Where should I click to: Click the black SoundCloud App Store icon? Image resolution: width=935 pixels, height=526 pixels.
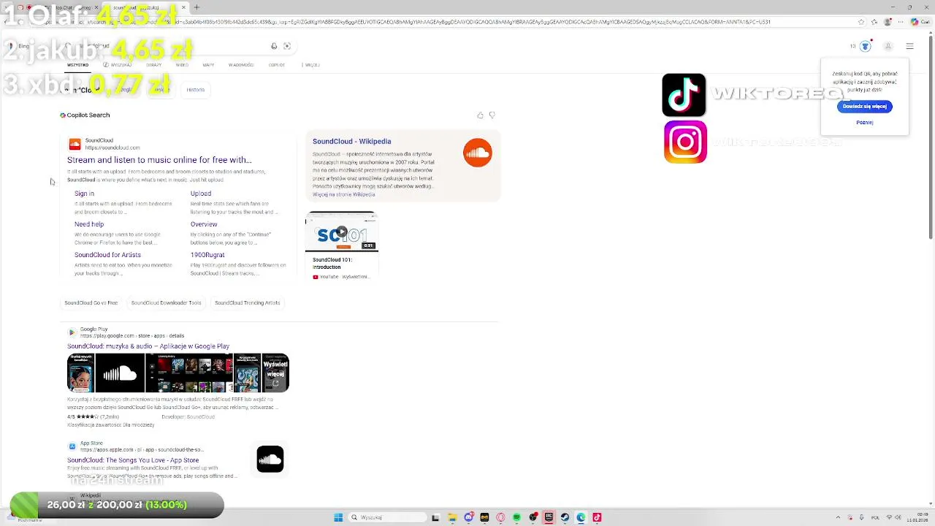click(x=270, y=460)
